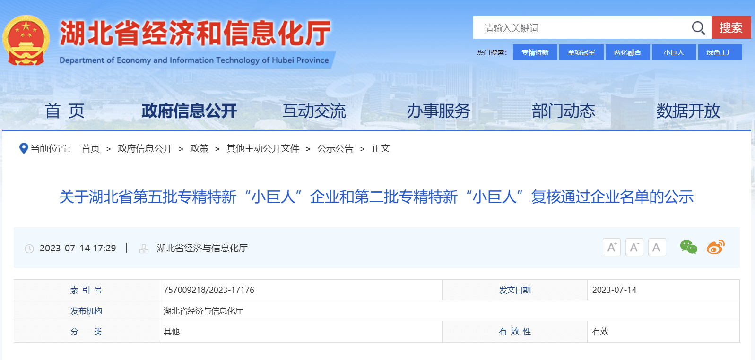Focus the 请输入关键词 keyword search field
755x360 pixels.
click(581, 28)
